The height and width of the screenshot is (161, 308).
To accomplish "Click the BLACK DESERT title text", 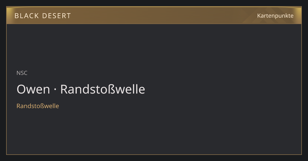I will [x=43, y=16].
